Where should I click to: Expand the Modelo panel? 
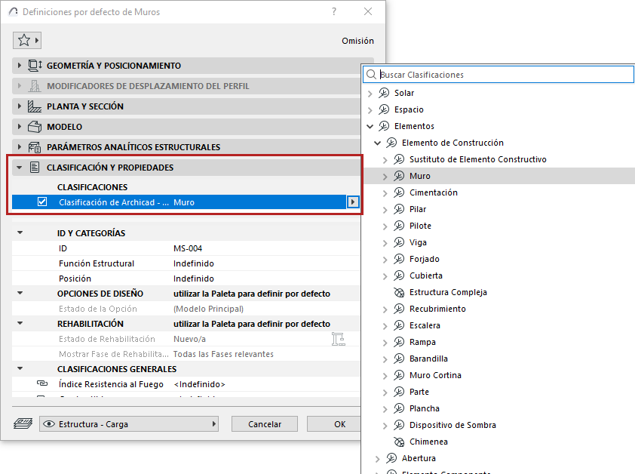click(x=19, y=127)
